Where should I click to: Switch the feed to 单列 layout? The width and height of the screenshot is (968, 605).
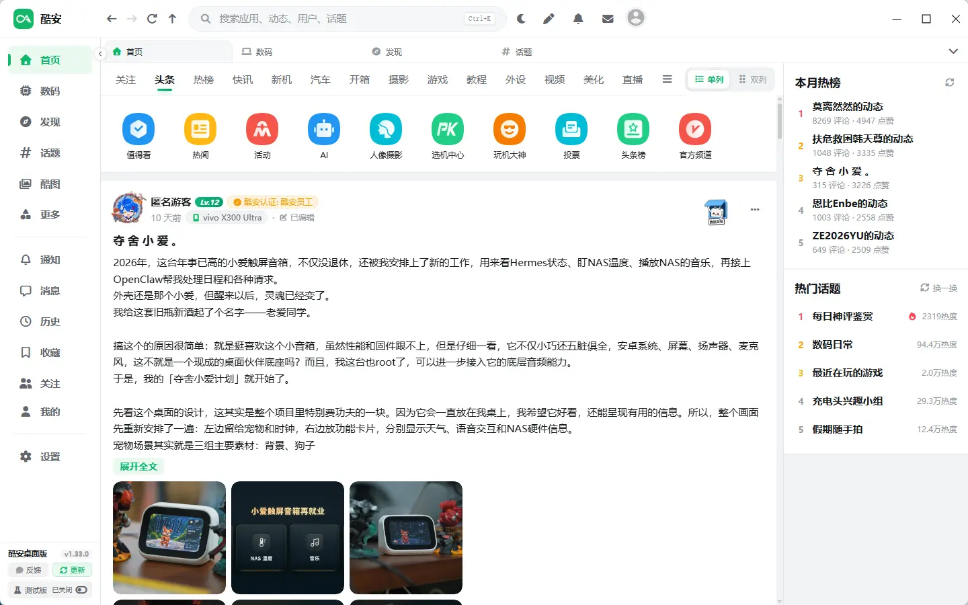pyautogui.click(x=709, y=79)
